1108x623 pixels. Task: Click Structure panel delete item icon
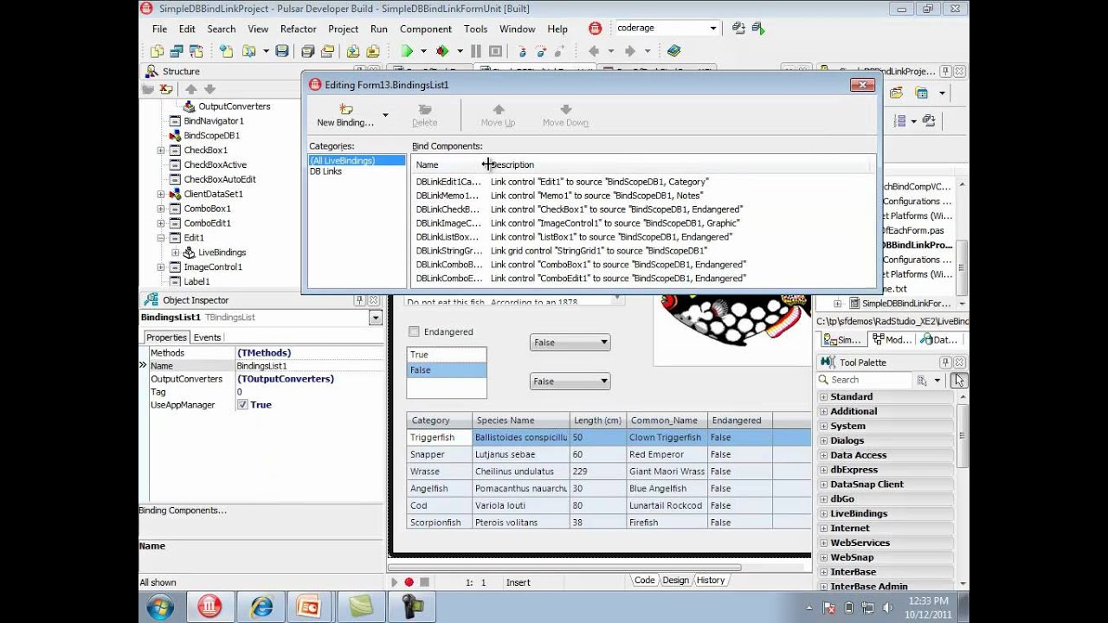[166, 89]
